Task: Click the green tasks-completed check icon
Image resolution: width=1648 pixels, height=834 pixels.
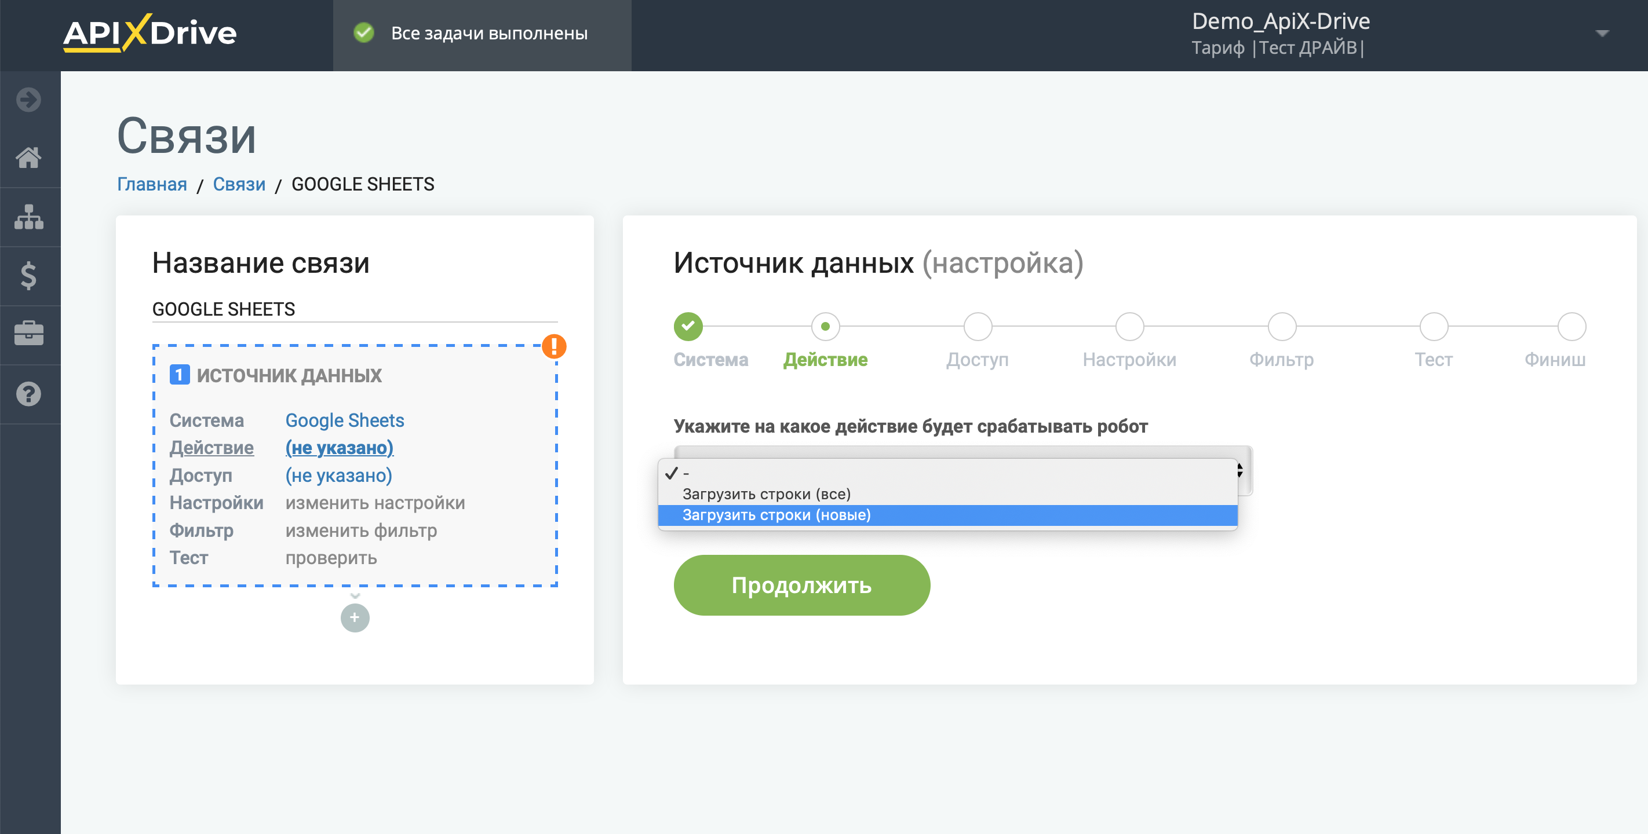Action: [364, 32]
